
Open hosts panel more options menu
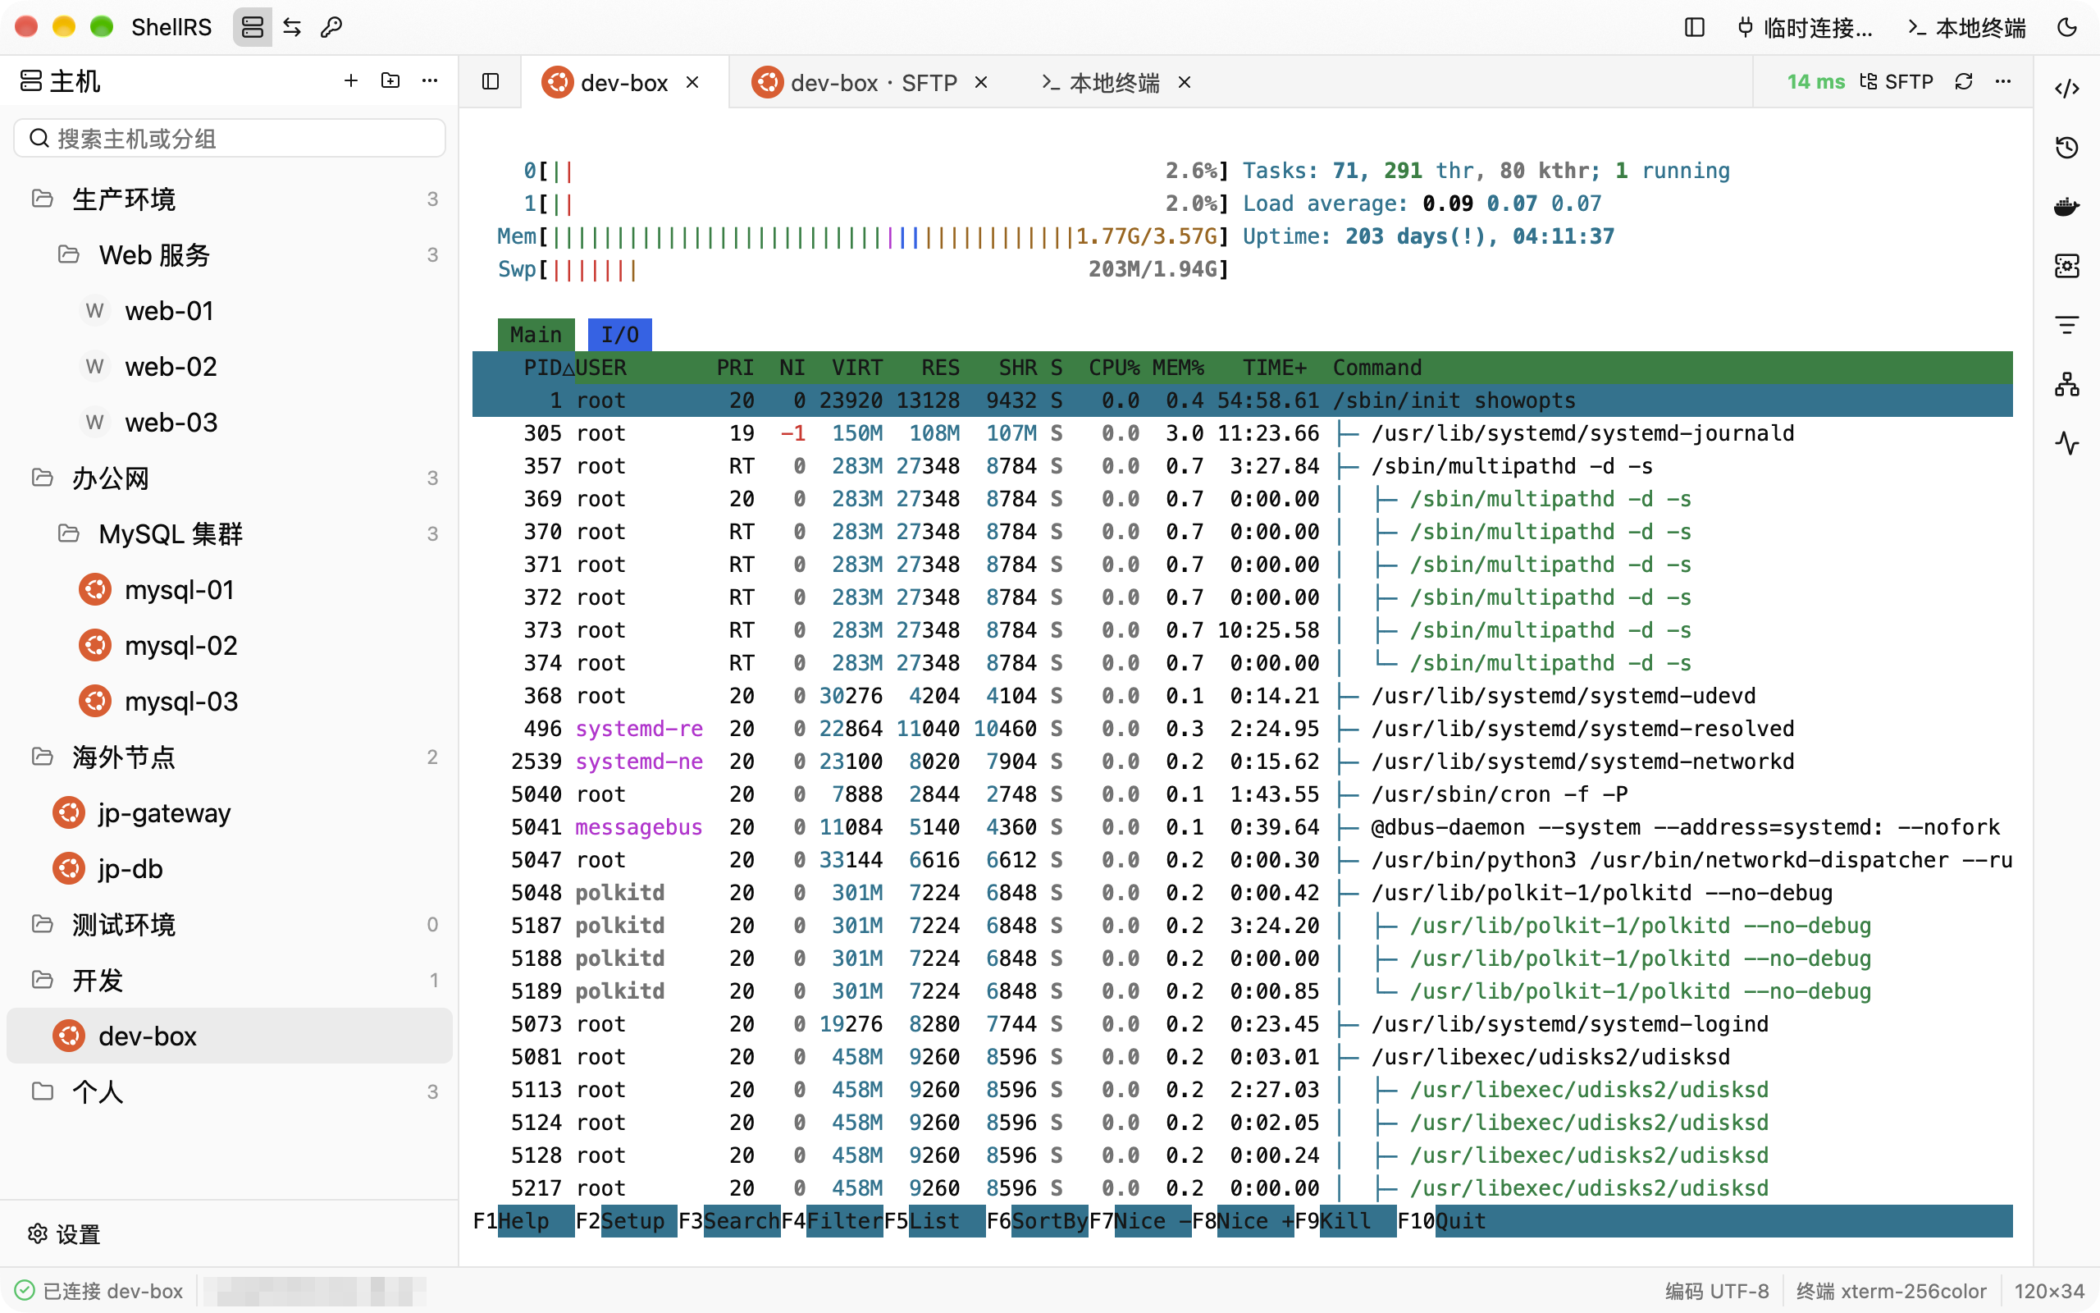coord(430,80)
